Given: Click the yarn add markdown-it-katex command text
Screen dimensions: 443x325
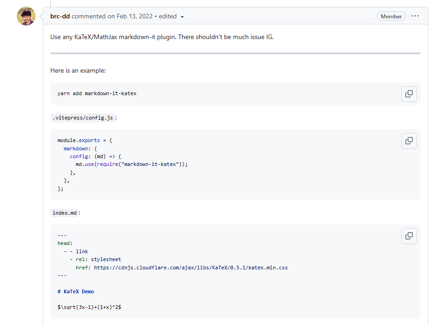Looking at the screenshot, I should tap(97, 93).
